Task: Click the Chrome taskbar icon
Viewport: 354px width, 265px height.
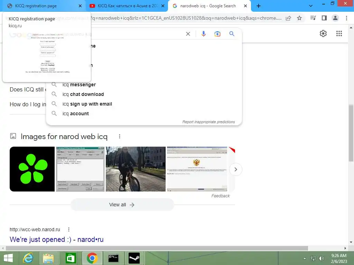Action: tap(92, 258)
